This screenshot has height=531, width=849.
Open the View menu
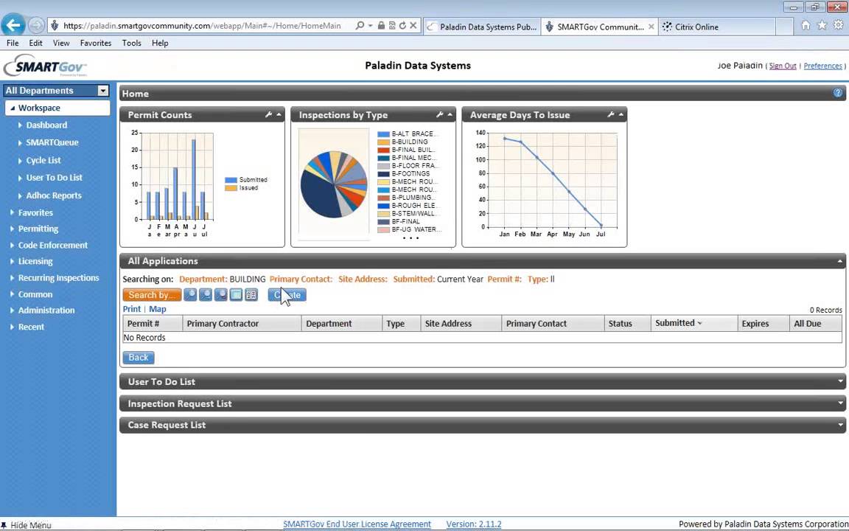click(61, 43)
